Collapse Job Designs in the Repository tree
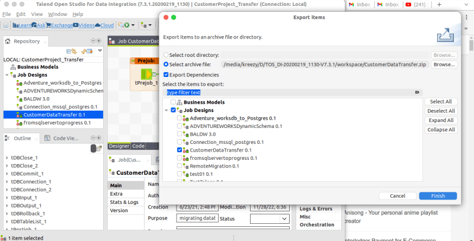Viewport: 474px width, 241px height. 6,75
